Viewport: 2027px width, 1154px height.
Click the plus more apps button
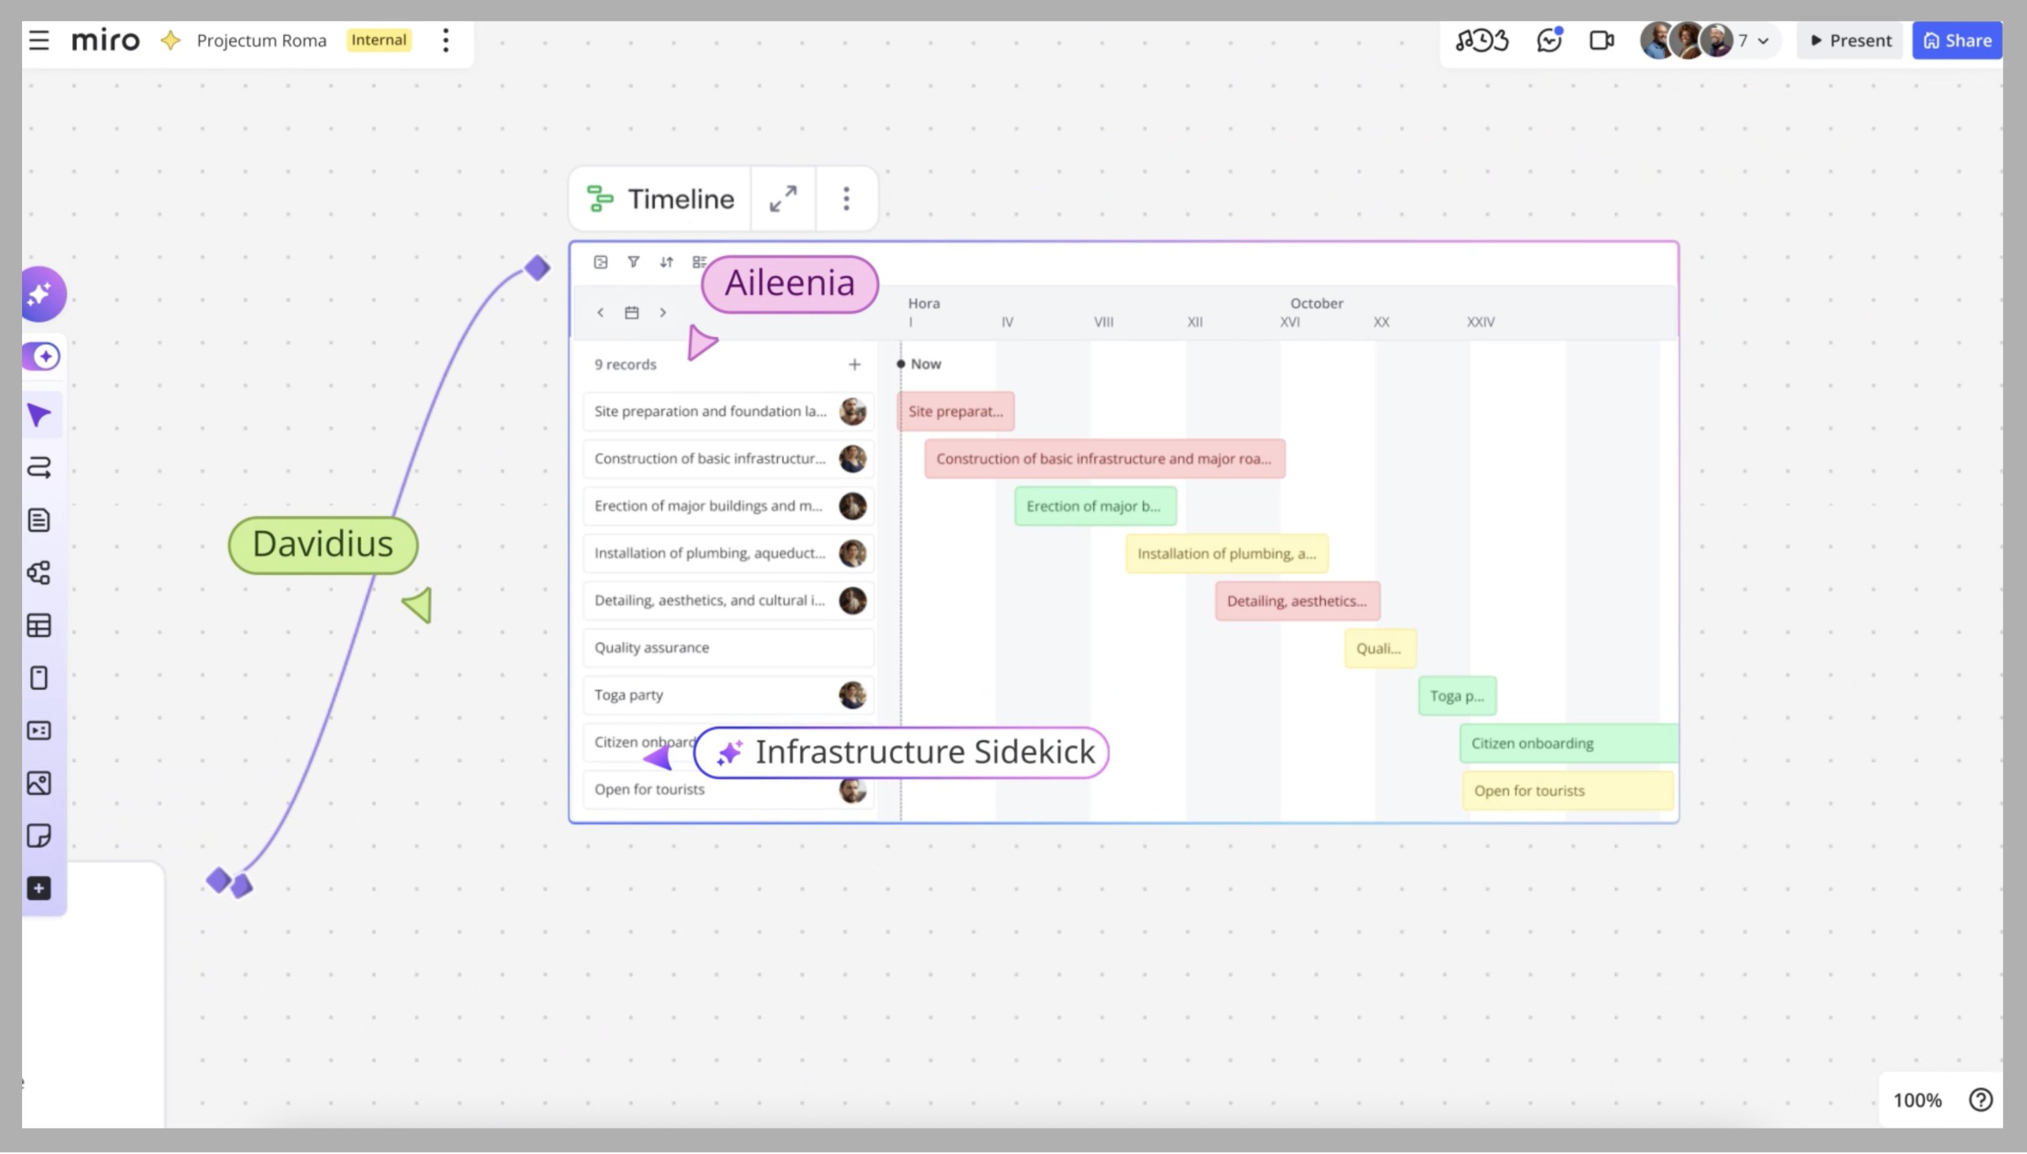(x=39, y=889)
